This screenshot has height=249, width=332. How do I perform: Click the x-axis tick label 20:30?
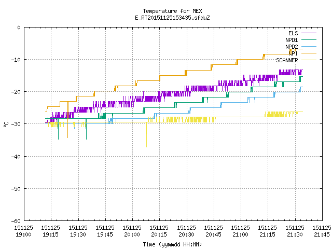pos(186,234)
